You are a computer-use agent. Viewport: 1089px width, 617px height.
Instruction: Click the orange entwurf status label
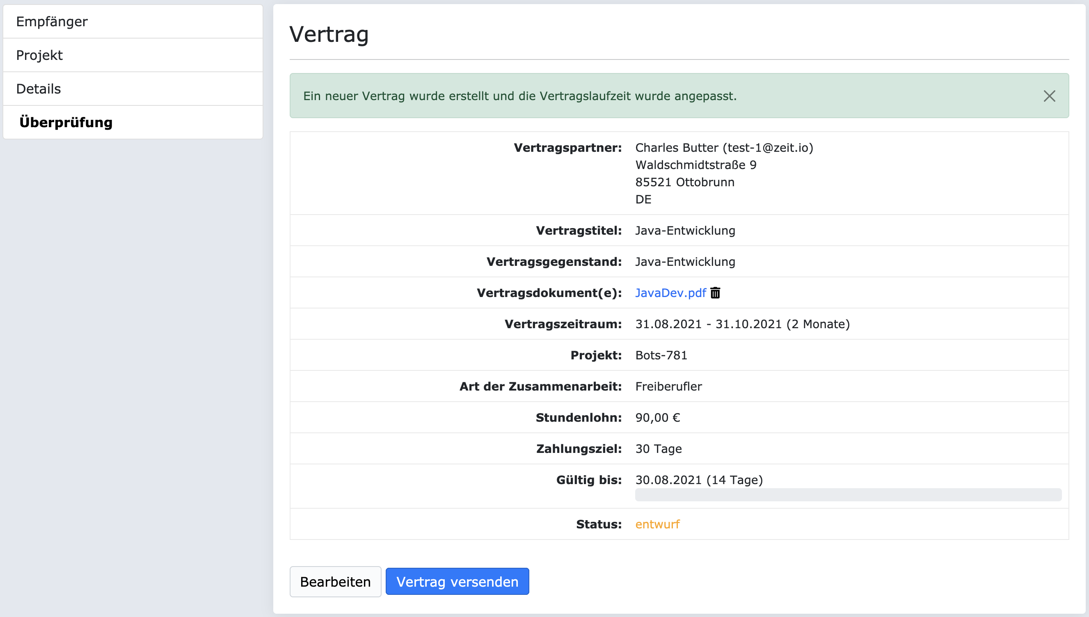coord(657,524)
